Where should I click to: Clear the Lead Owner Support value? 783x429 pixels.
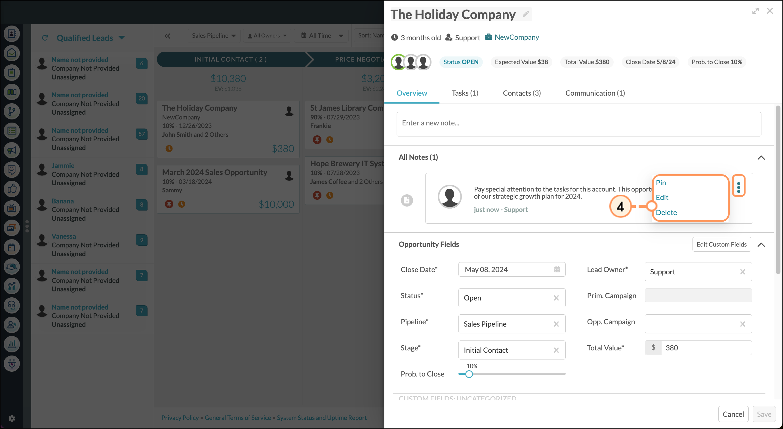[742, 272]
